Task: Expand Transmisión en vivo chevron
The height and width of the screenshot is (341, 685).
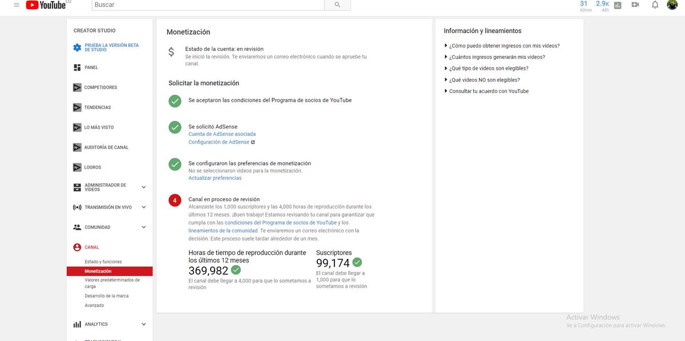Action: 144,207
